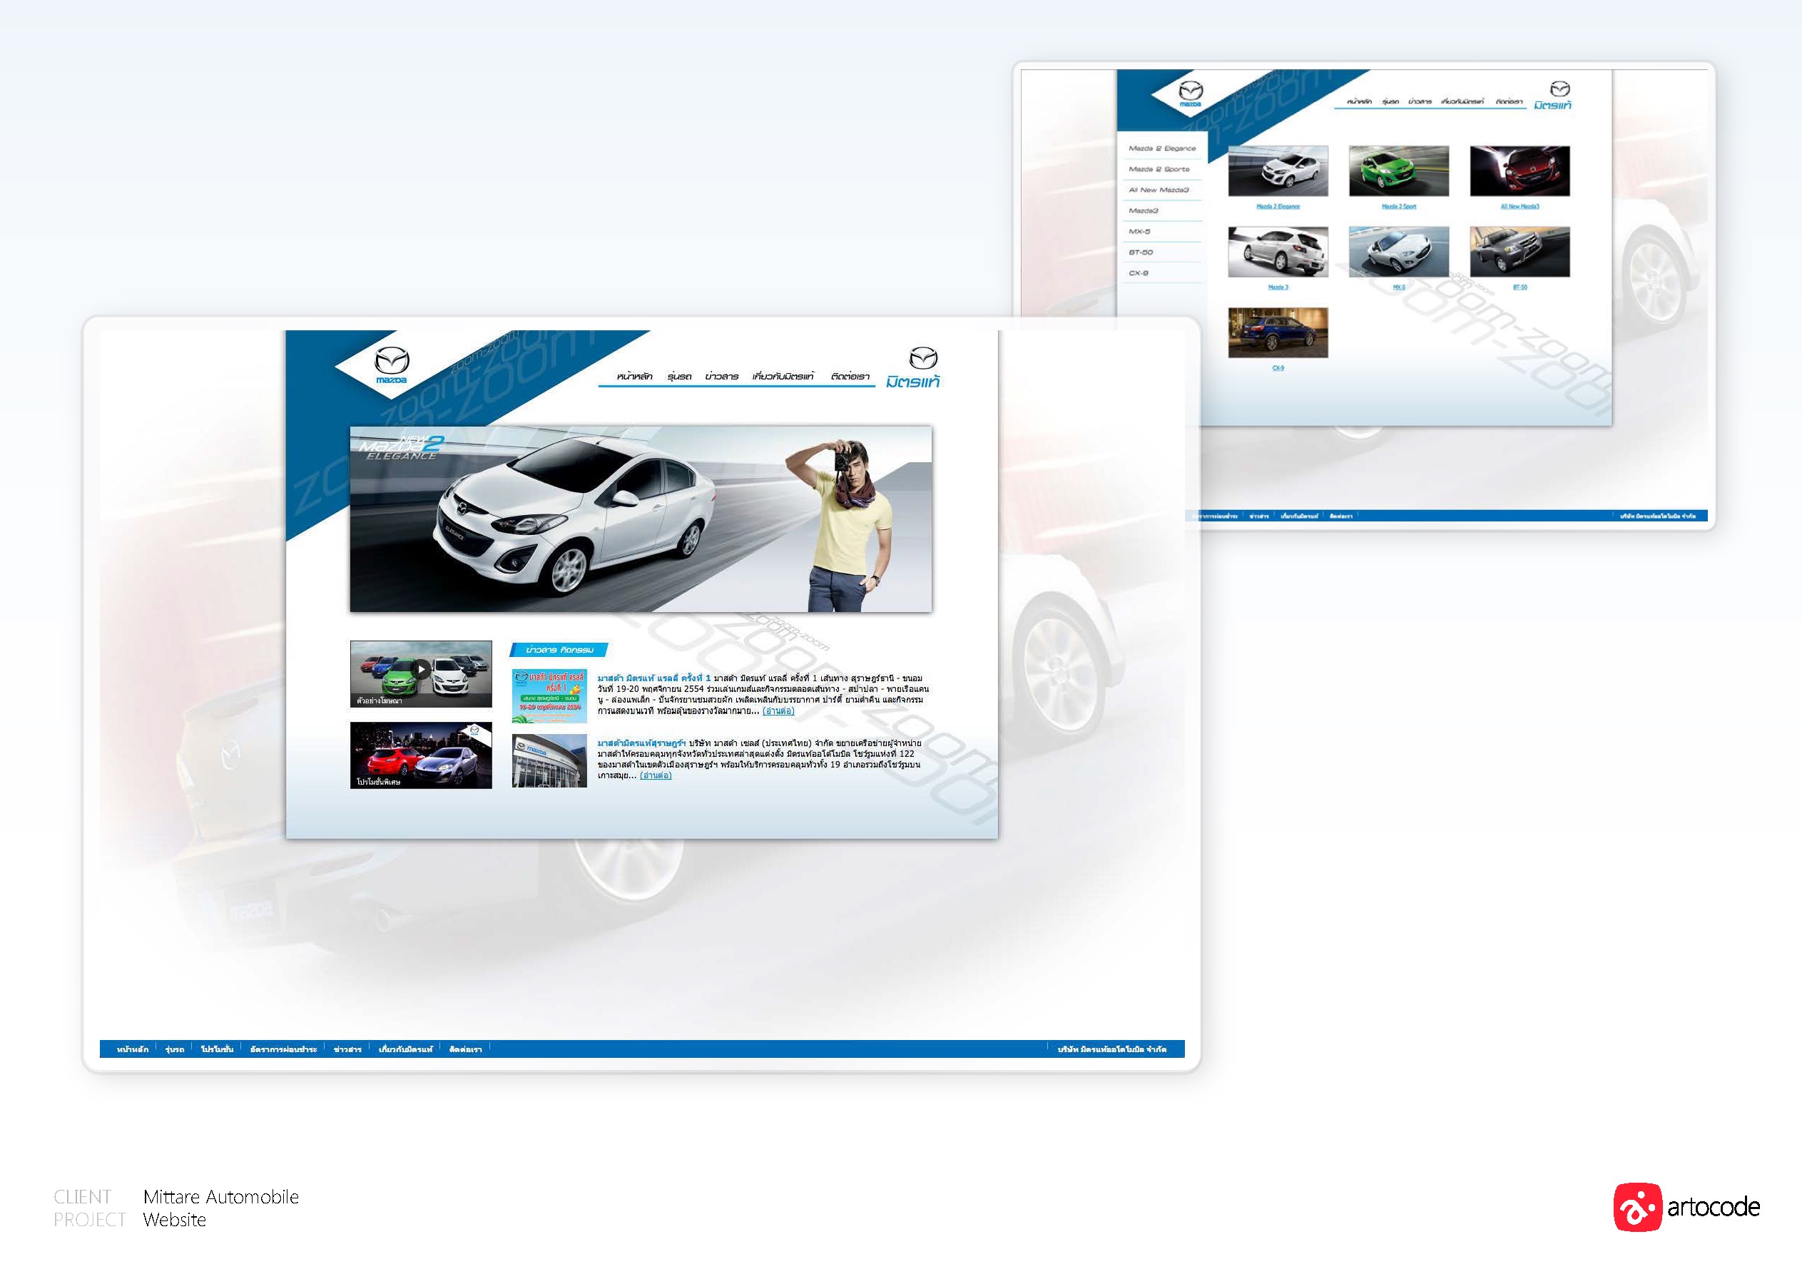
Task: Open ติดต่อเรา in the homepage top navigation
Action: tap(850, 377)
